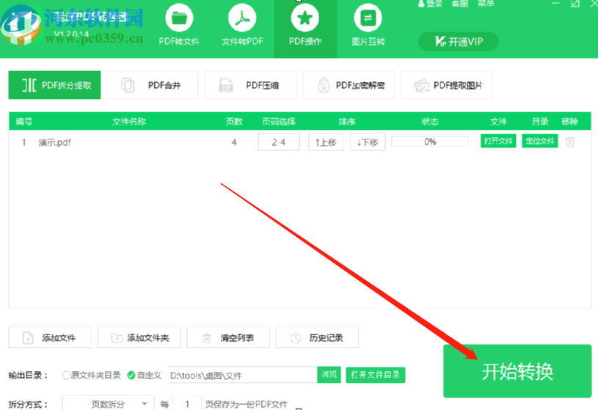Click the 页数 column header
The image size is (598, 410).
(234, 122)
